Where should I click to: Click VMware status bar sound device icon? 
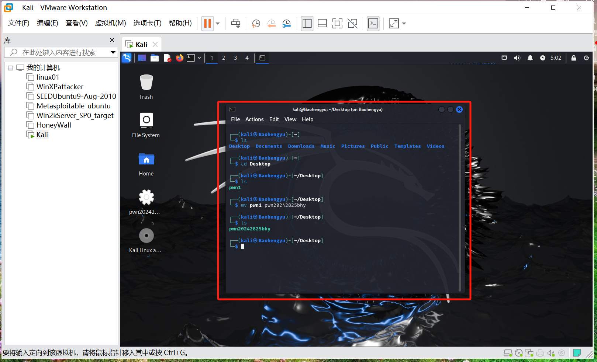[x=551, y=353]
